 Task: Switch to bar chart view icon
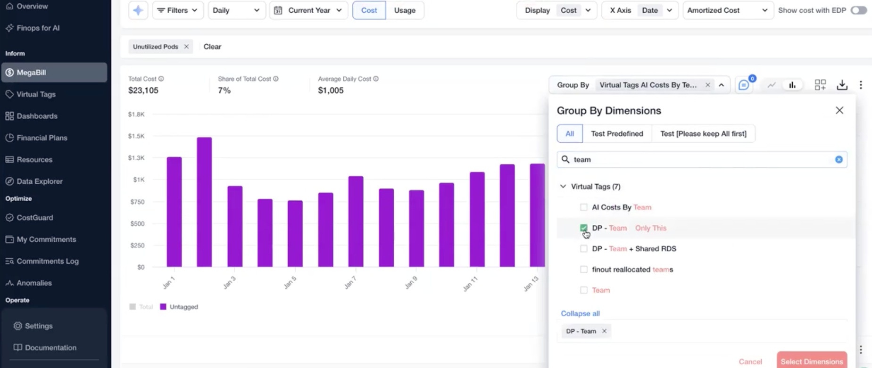(x=792, y=85)
